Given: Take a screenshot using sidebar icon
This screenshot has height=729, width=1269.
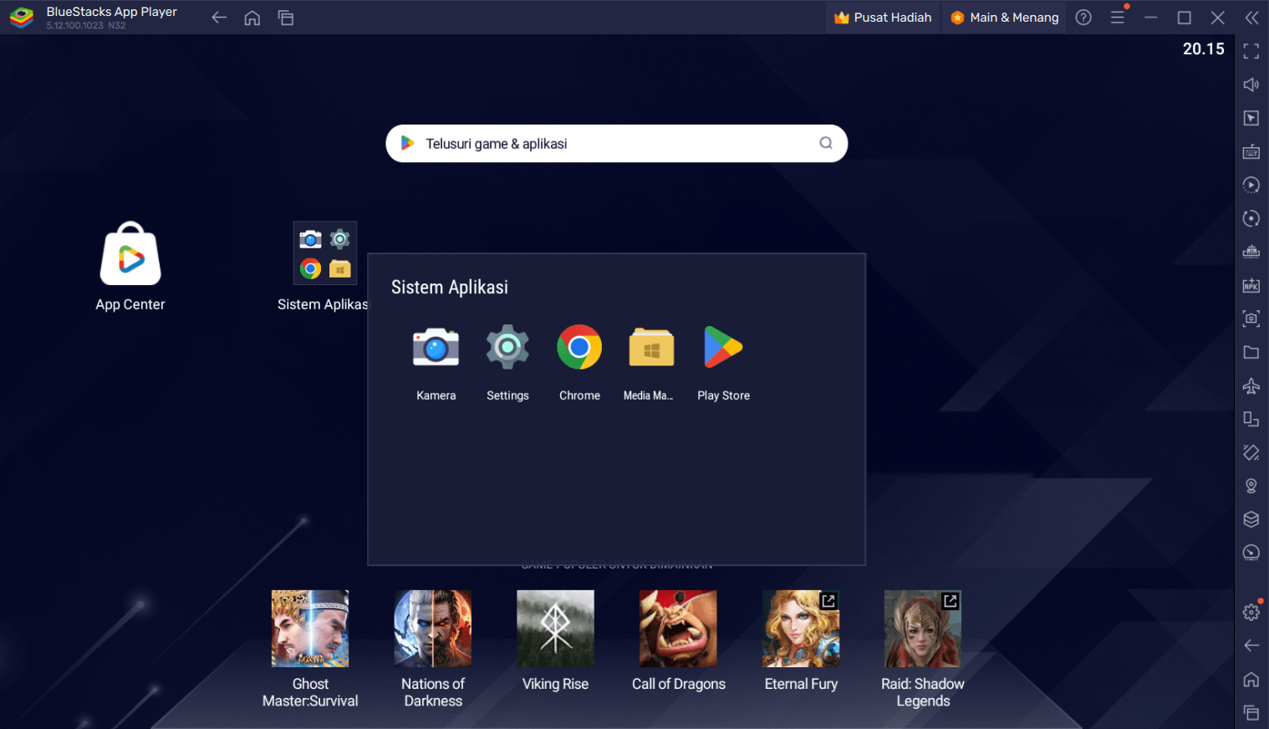Looking at the screenshot, I should 1251,319.
